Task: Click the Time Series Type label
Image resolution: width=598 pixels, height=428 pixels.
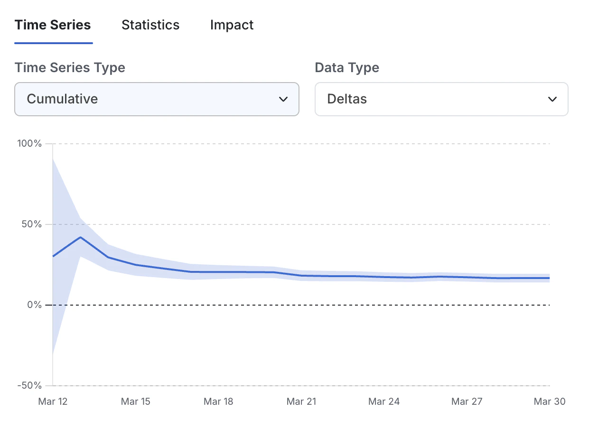Action: [x=69, y=67]
